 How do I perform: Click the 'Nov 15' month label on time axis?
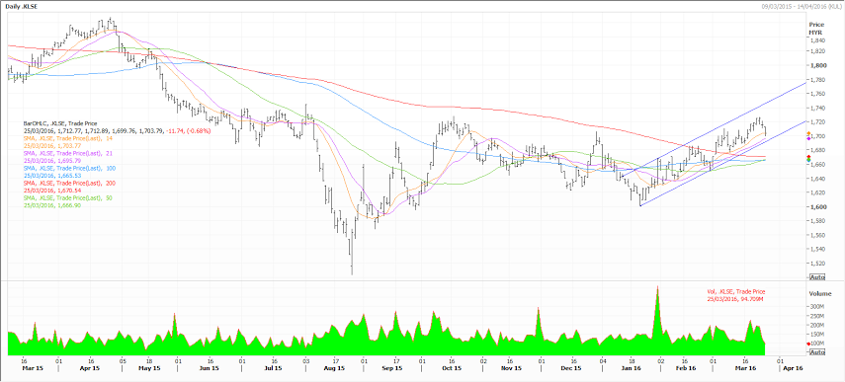pyautogui.click(x=511, y=368)
